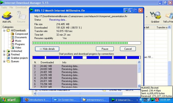Image resolution: width=173 pixels, height=103 pixels.
Task: Click the dialog's green-arrow send-to-tray button
Action: click(126, 11)
